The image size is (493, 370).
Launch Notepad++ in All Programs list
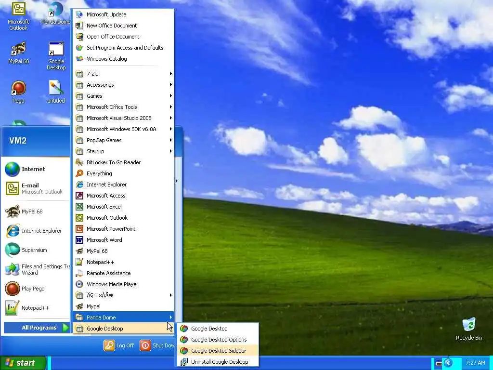123,262
